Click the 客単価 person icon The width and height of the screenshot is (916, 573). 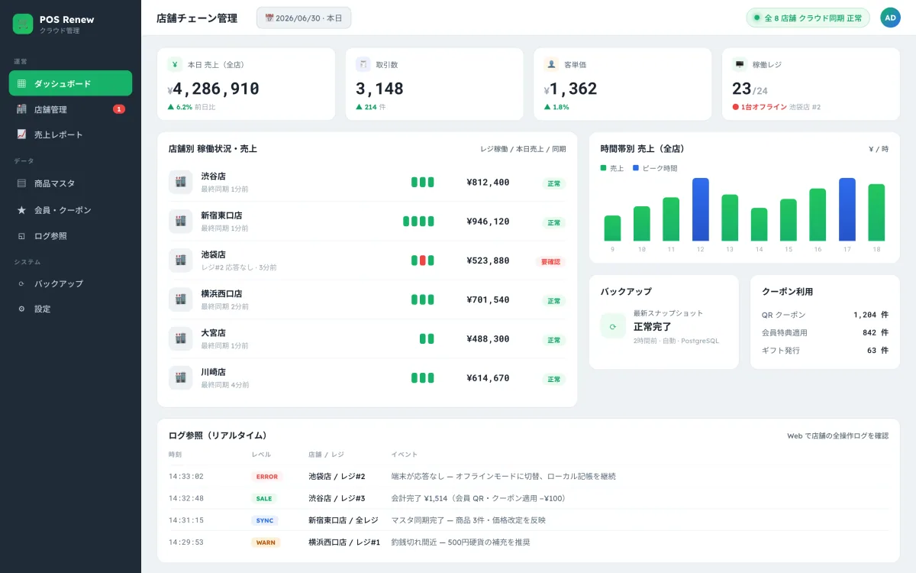(552, 65)
